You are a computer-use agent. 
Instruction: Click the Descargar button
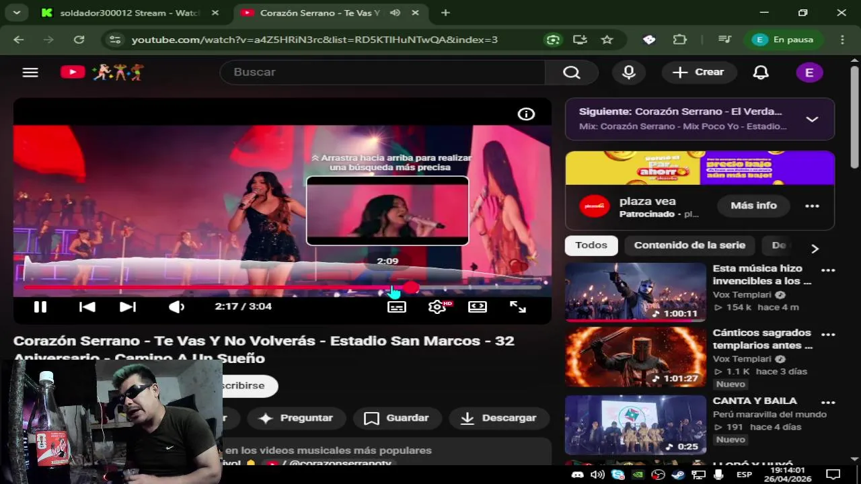tap(499, 418)
